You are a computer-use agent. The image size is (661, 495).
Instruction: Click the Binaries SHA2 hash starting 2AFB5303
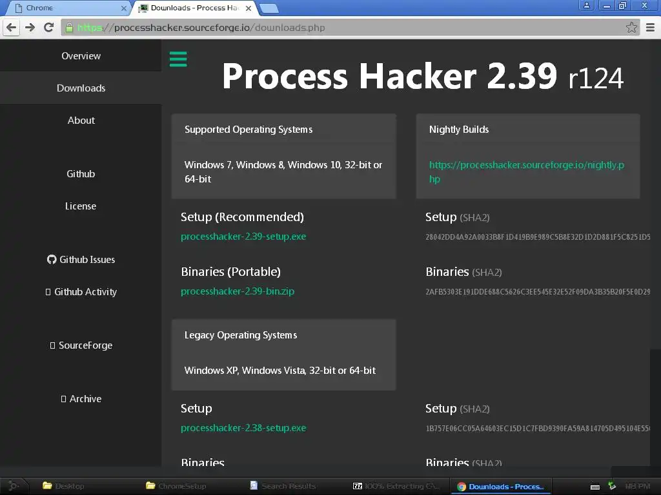point(538,292)
